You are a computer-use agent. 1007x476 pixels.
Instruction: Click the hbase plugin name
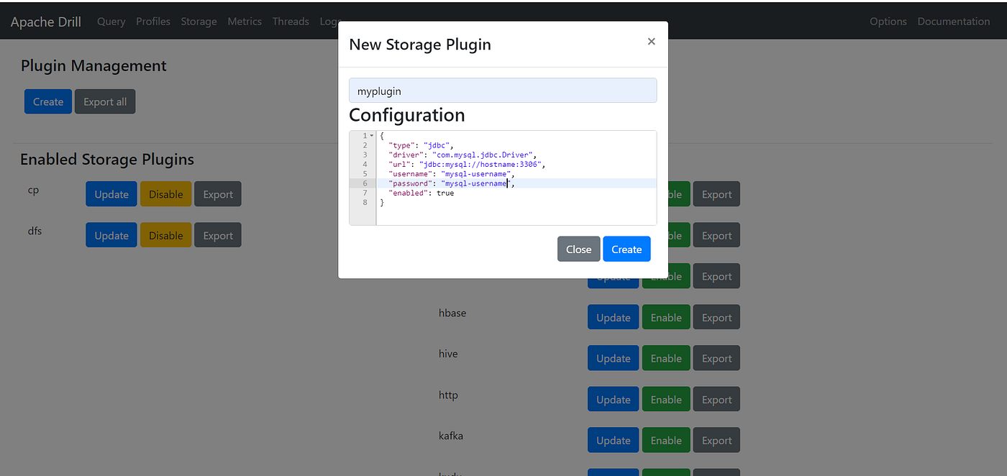pos(452,313)
